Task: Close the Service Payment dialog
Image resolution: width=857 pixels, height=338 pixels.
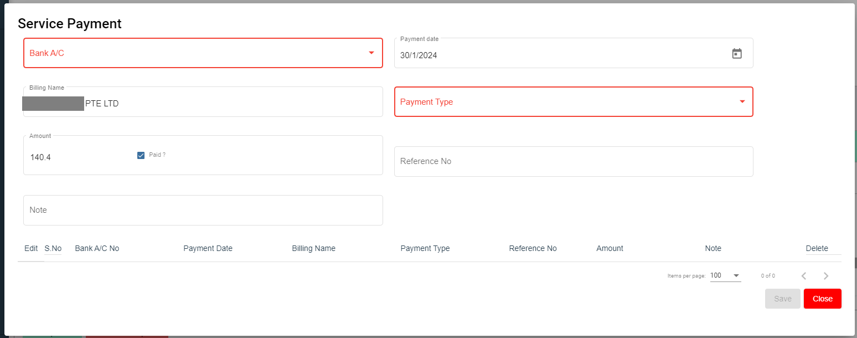Action: (822, 299)
